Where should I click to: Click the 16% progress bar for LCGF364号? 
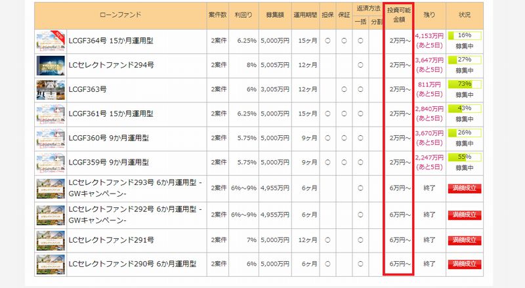465,35
